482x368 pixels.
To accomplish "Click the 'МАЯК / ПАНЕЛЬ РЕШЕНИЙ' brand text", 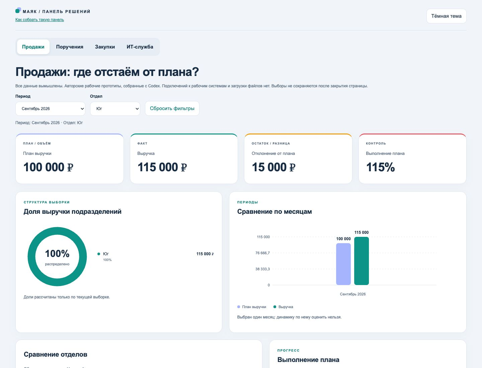I will point(57,12).
